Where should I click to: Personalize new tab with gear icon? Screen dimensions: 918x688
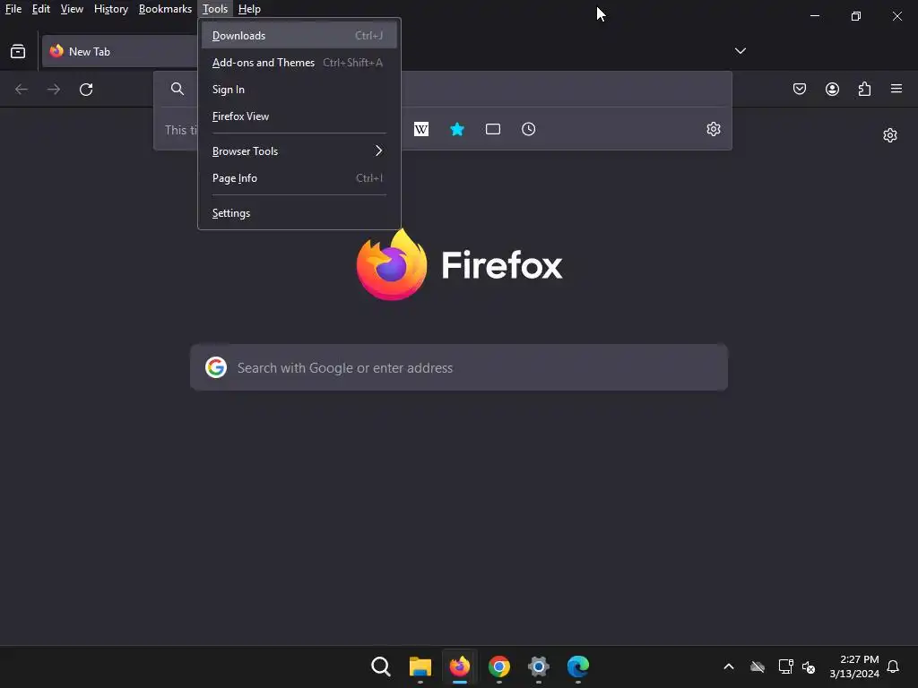point(890,135)
